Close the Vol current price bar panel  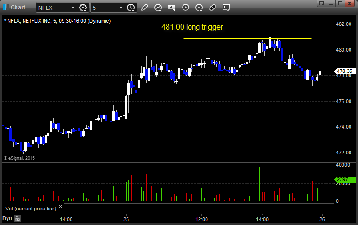tap(61, 207)
